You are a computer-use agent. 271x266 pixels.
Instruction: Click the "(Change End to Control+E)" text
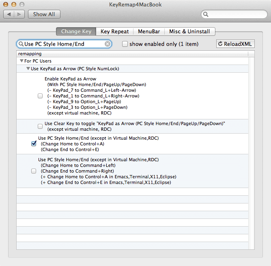[70, 149]
